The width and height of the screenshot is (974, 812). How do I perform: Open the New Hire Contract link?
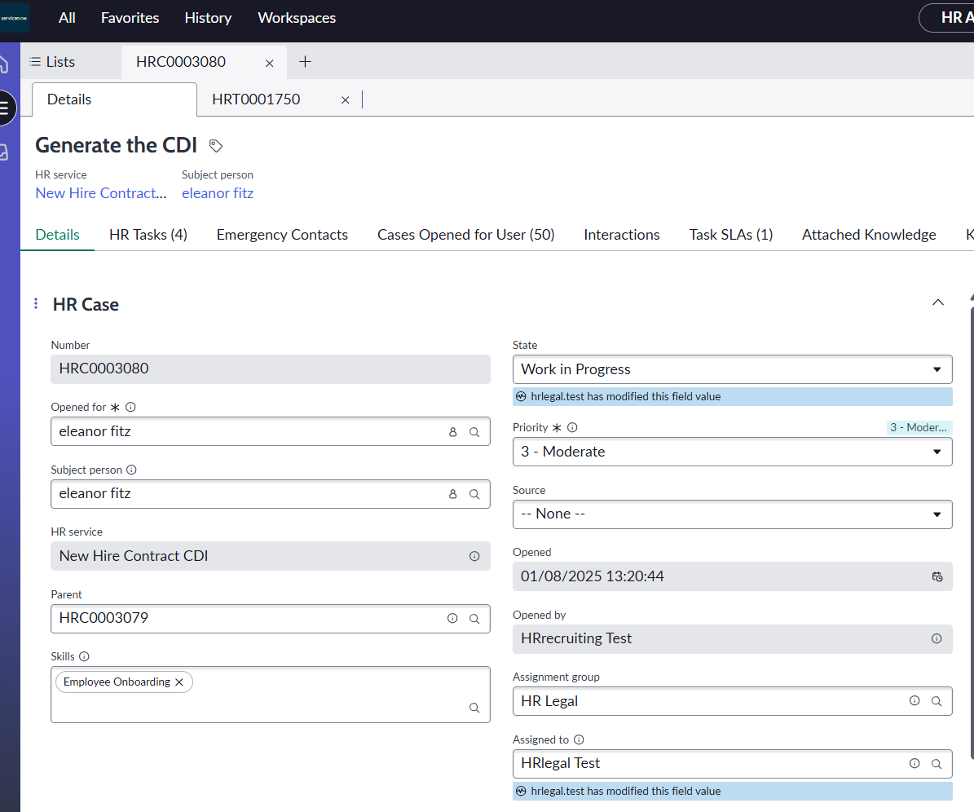coord(100,192)
